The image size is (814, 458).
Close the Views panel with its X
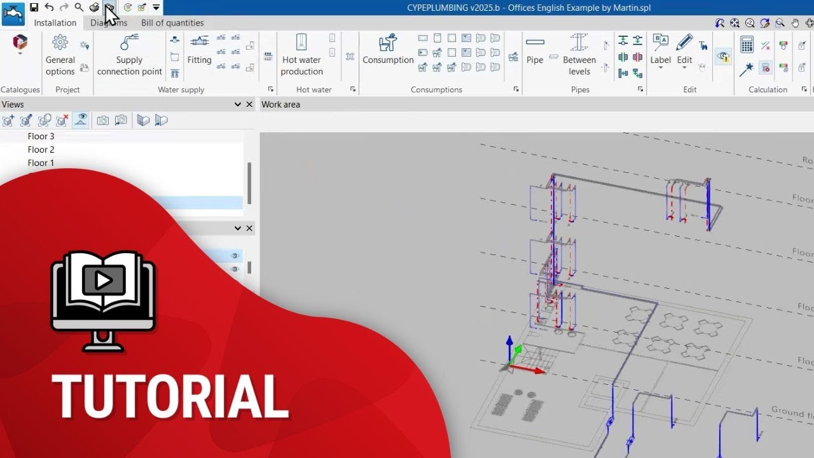click(x=249, y=104)
